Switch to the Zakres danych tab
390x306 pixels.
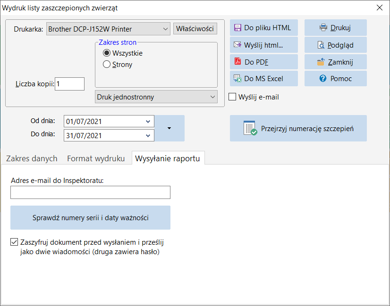(x=32, y=158)
